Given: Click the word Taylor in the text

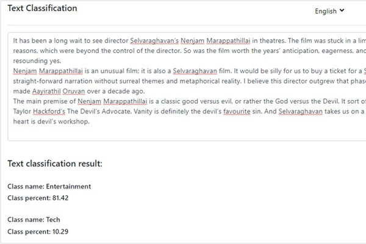Looking at the screenshot, I should pos(23,111).
